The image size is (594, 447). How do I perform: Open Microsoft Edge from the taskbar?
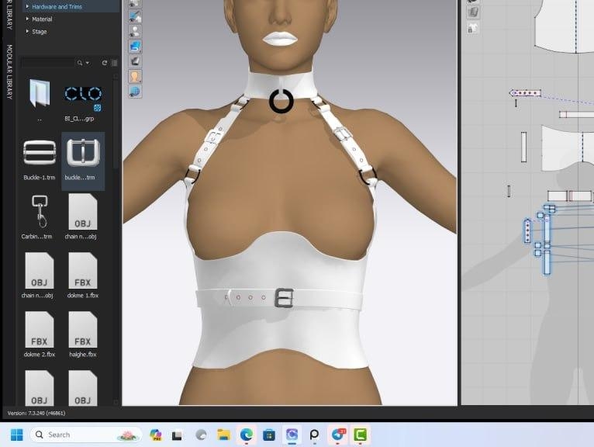click(x=247, y=435)
